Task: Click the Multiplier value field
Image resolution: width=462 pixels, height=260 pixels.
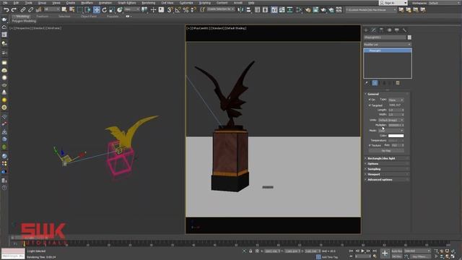Action: [394, 125]
